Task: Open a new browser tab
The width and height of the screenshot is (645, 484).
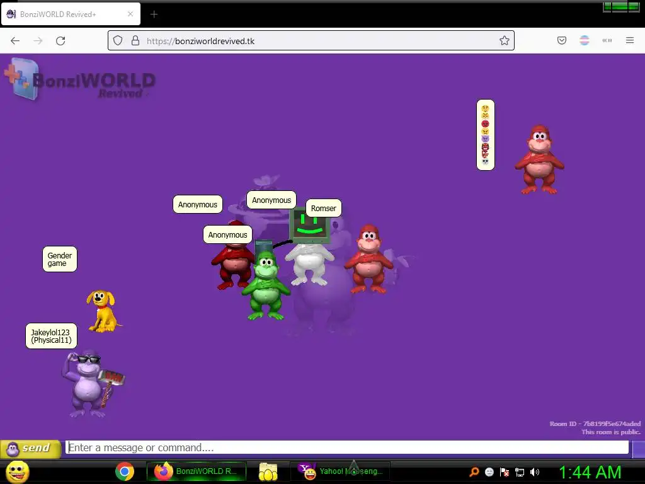Action: [x=154, y=14]
